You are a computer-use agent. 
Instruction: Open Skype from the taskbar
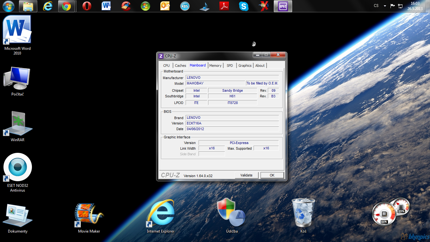point(244,6)
